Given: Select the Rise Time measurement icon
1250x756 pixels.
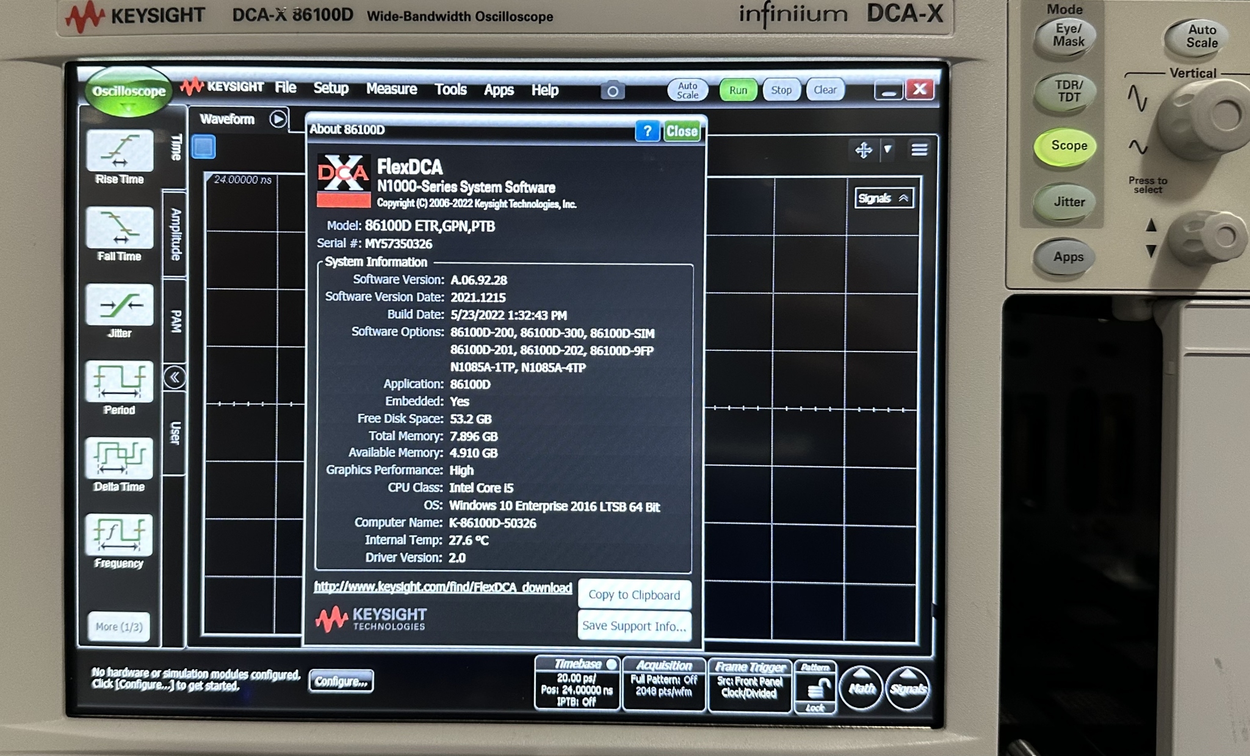Looking at the screenshot, I should pos(120,151).
